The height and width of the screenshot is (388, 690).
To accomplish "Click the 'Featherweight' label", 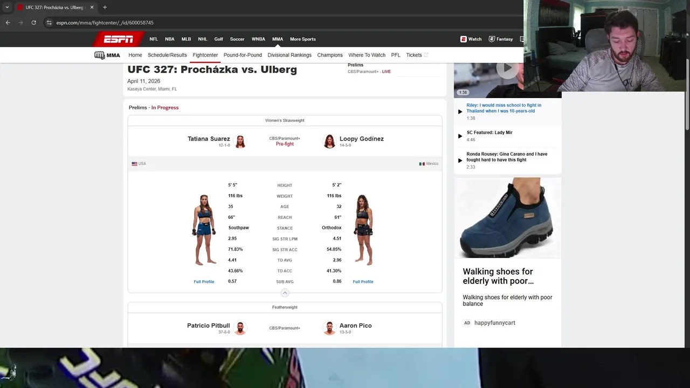I will point(285,307).
